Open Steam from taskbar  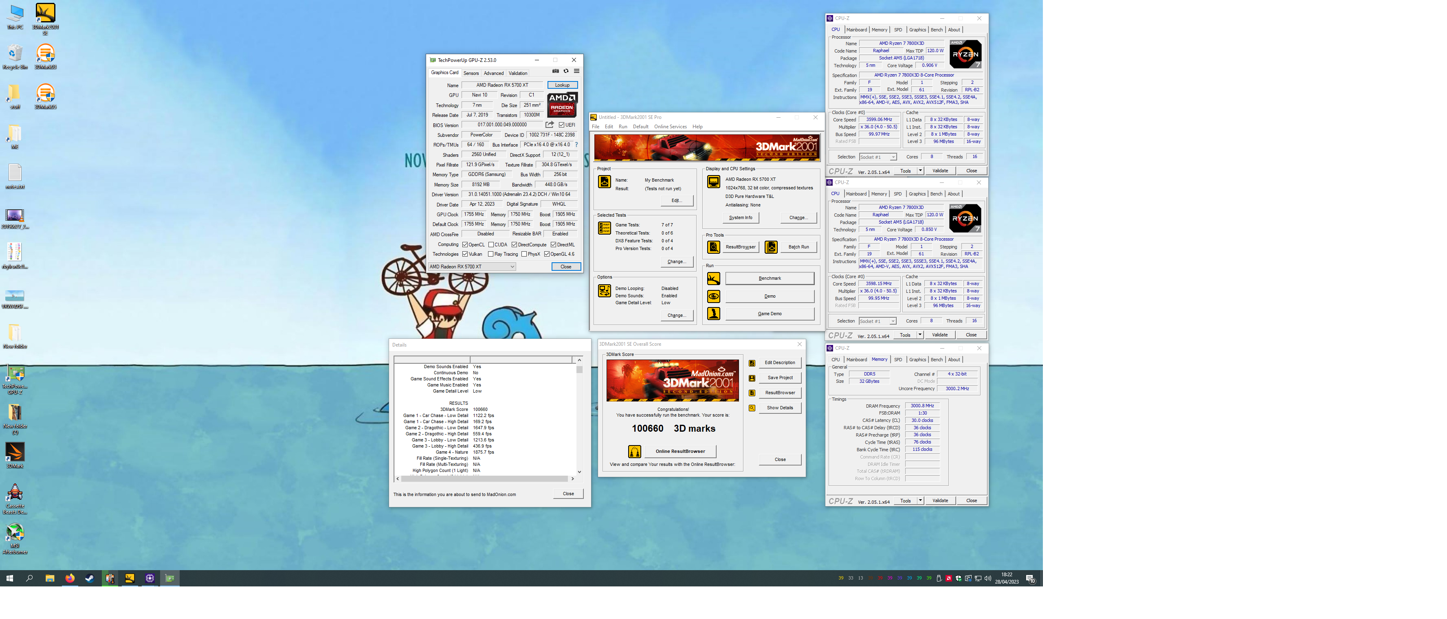coord(89,578)
